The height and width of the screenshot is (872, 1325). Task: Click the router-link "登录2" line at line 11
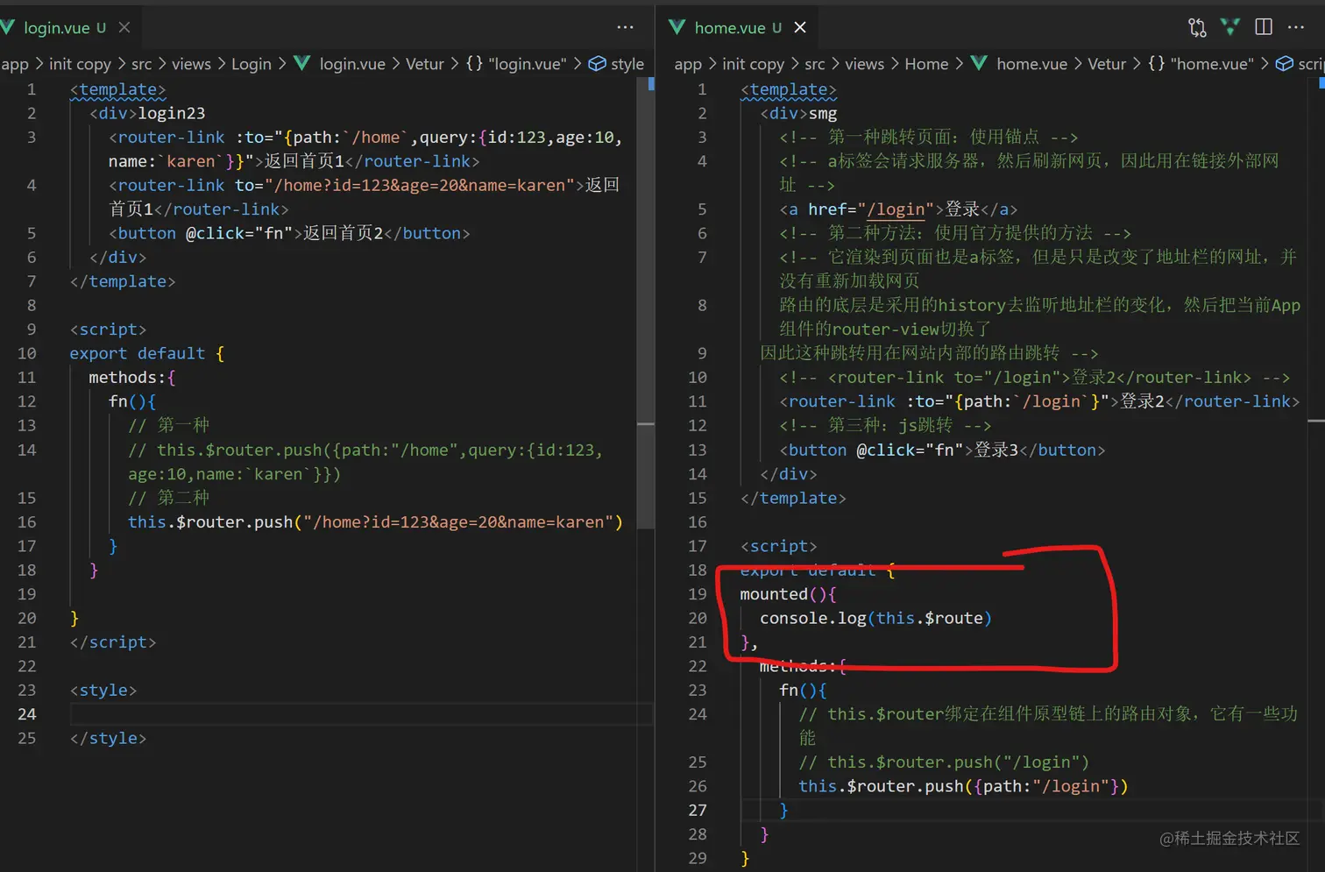[1039, 401]
